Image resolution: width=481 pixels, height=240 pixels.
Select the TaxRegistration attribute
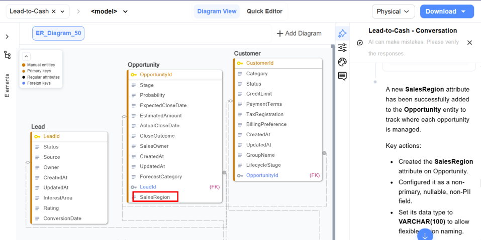pos(265,114)
